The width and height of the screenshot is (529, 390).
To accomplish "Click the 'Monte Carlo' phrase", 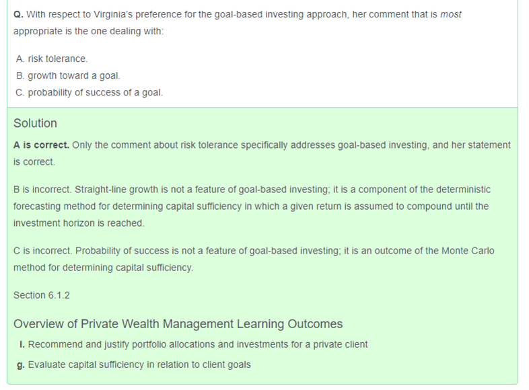I will pyautogui.click(x=468, y=251).
